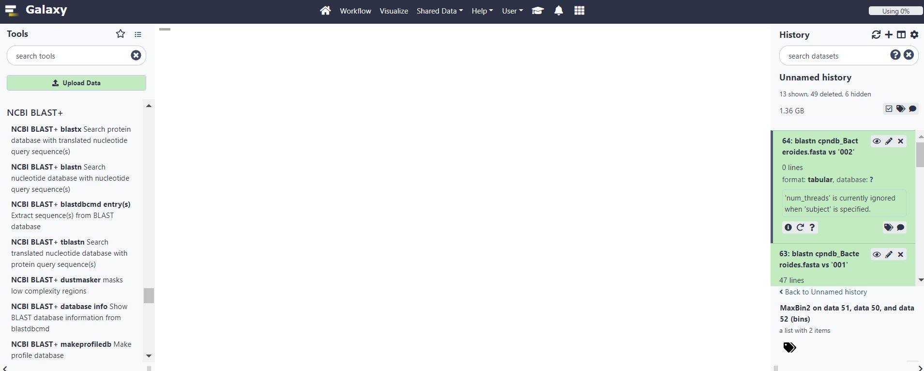The width and height of the screenshot is (924, 371).
Task: View data of dataset 64 eye icon
Action: pyautogui.click(x=877, y=141)
